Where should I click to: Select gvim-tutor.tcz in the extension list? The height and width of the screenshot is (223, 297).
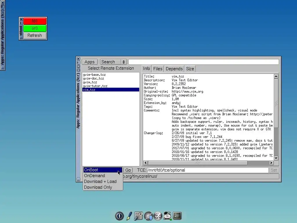(111, 86)
